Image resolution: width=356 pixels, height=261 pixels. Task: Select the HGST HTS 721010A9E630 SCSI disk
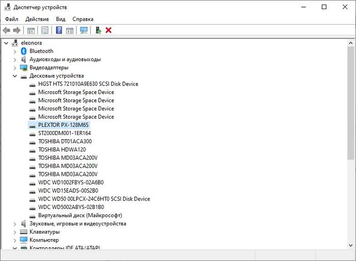click(87, 84)
